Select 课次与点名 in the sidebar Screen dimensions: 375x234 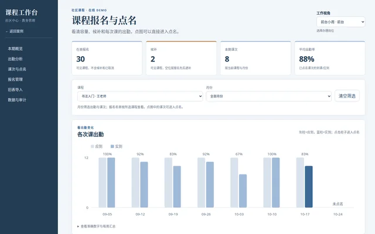click(x=17, y=69)
